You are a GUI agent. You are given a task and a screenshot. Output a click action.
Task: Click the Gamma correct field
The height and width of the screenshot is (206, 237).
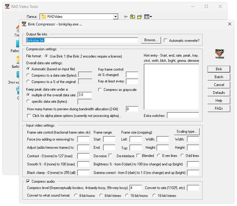tap(193, 173)
